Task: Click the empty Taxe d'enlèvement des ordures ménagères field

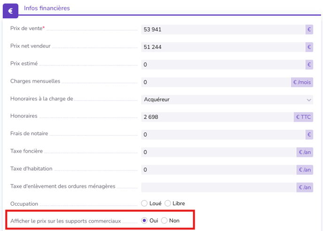Action: coord(219,187)
